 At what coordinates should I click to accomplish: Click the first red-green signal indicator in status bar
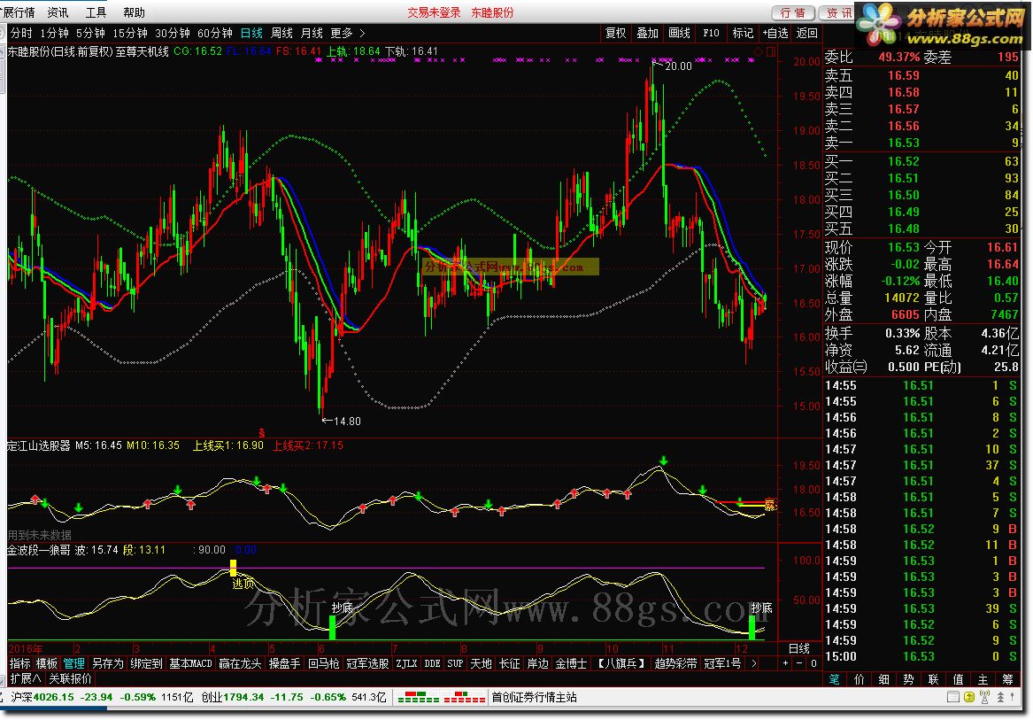(419, 697)
